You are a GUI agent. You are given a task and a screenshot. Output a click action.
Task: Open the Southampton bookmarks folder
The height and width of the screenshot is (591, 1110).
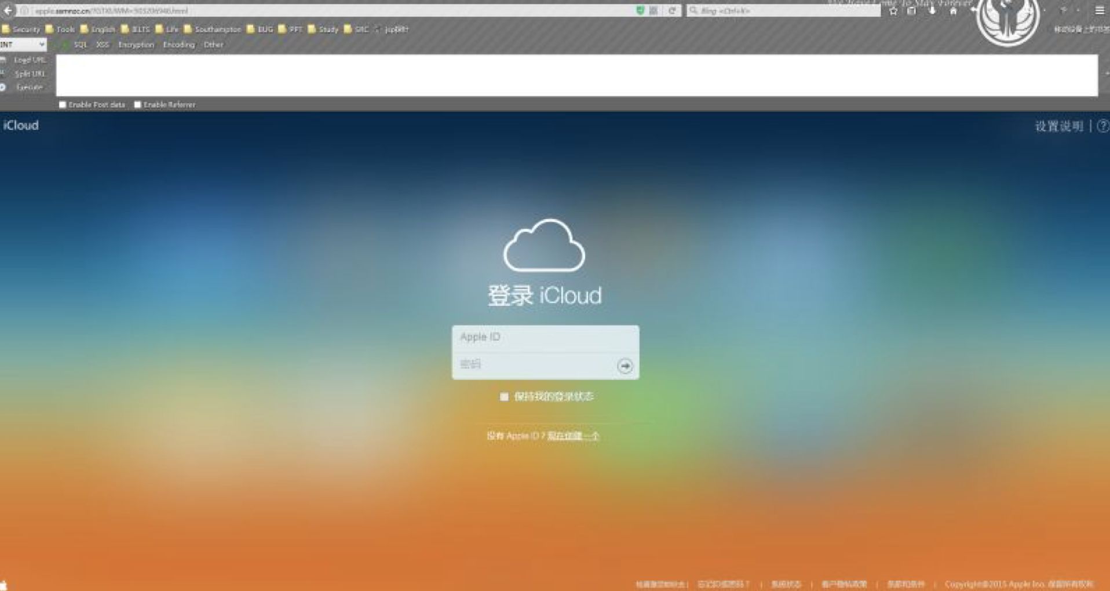pos(212,29)
